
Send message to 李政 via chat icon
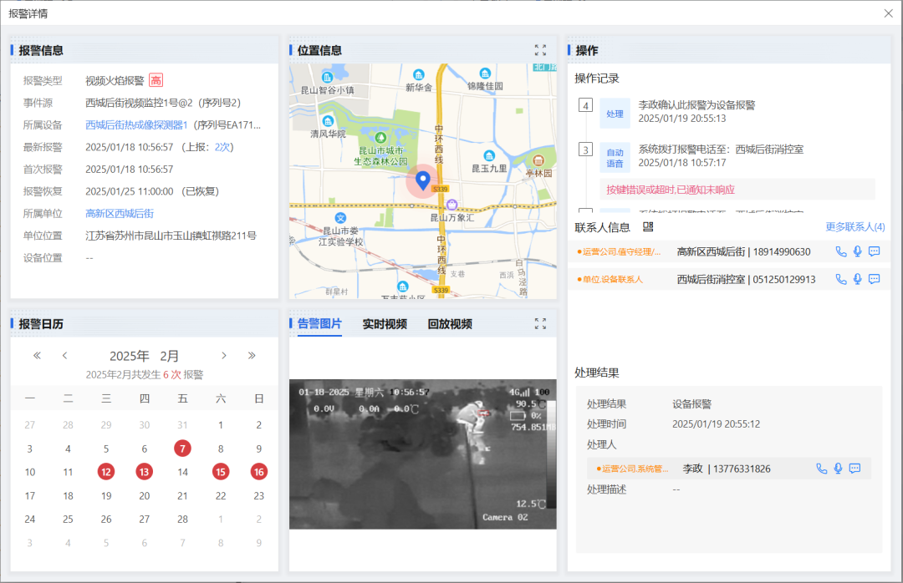click(855, 469)
